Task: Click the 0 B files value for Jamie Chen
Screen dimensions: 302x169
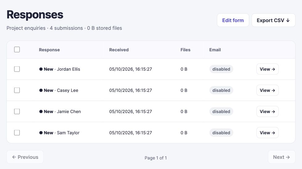Action: click(x=184, y=111)
